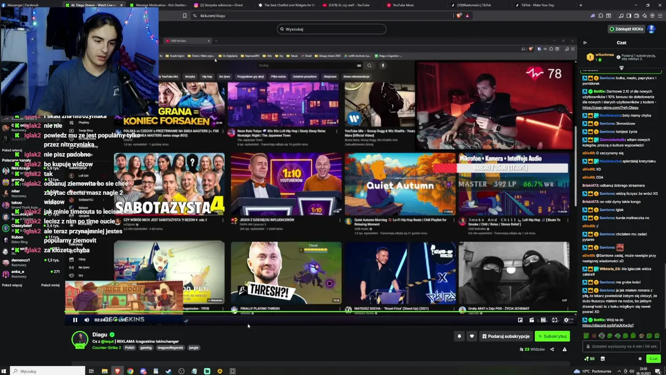This screenshot has width=666, height=375.
Task: Open the Steam taskbar icon
Action: click(169, 371)
